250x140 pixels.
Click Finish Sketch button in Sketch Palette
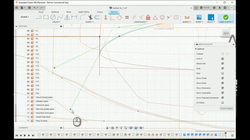point(227,108)
